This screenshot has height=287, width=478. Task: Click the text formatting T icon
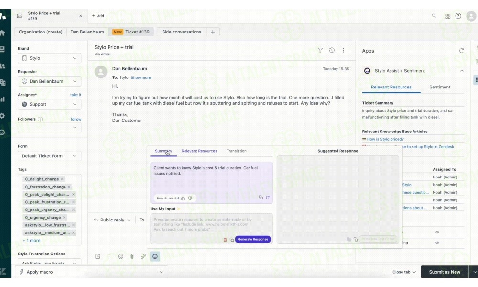click(x=109, y=256)
